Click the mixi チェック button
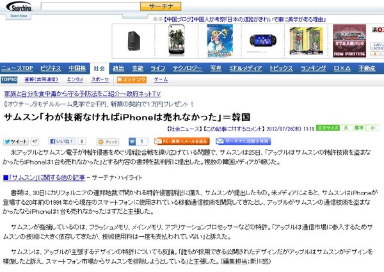This screenshot has width=384, height=272. [x=108, y=141]
